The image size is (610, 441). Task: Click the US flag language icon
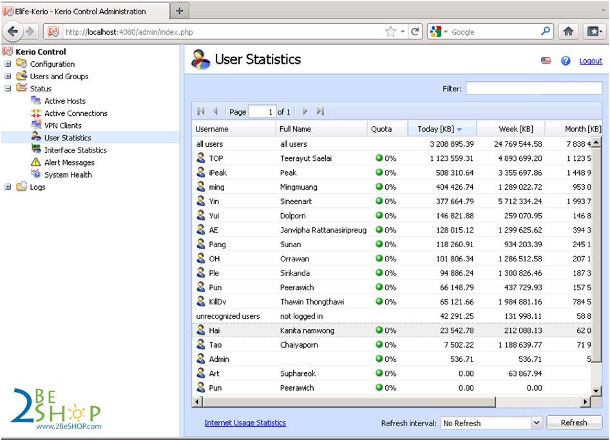[x=546, y=61]
